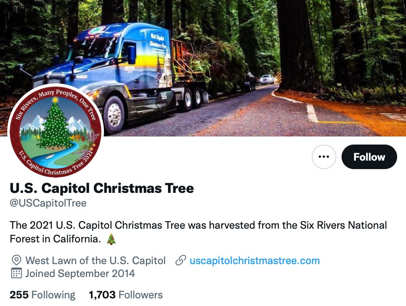The width and height of the screenshot is (406, 306).
Task: Click the large redwood trunk in banner
Action: (x=299, y=44)
